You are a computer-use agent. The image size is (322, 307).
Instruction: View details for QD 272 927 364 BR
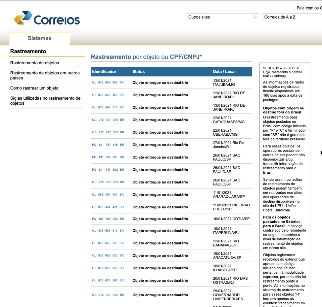click(108, 120)
